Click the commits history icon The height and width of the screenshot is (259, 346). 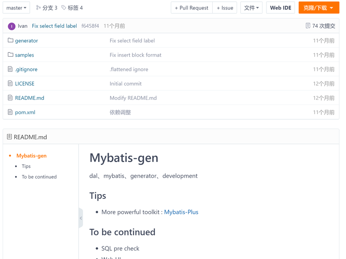click(308, 26)
